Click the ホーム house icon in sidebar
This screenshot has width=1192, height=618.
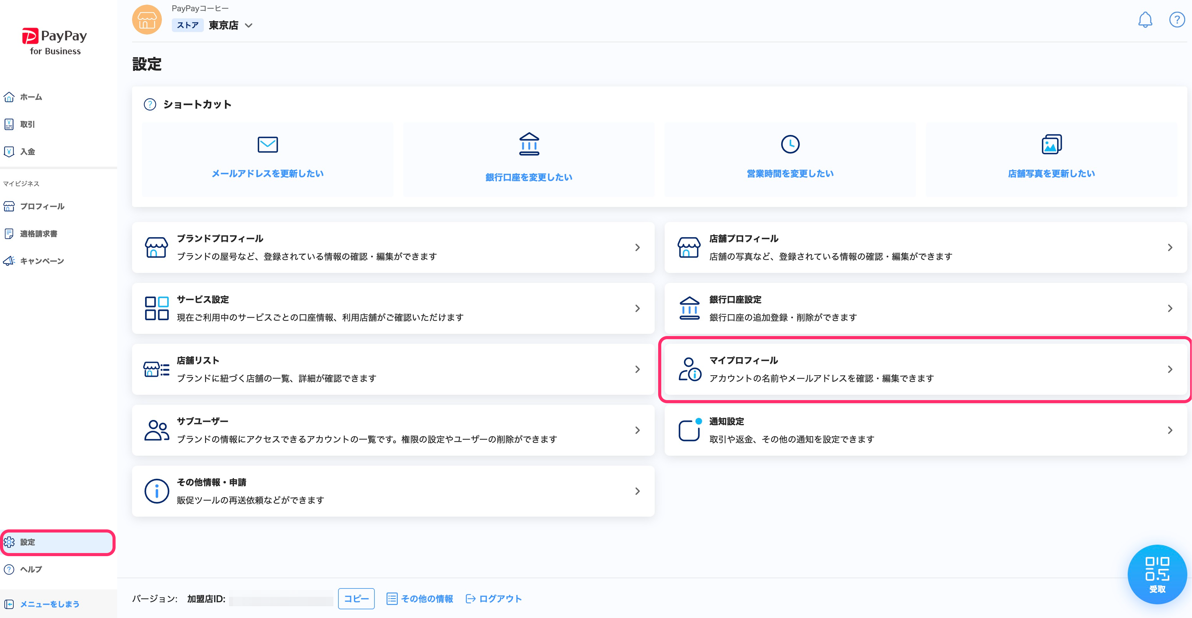coord(9,97)
